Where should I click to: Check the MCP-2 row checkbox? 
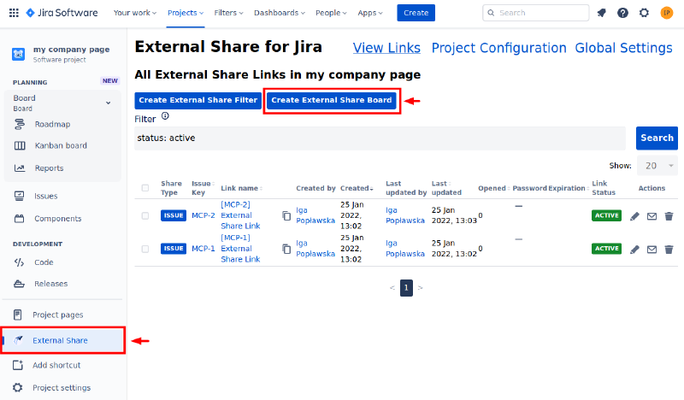pos(145,216)
